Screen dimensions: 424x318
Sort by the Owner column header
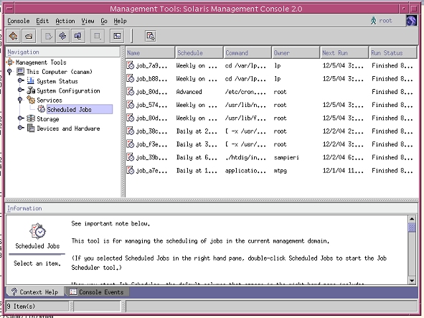[x=296, y=52]
